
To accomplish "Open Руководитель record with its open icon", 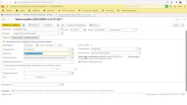I will [62, 85].
